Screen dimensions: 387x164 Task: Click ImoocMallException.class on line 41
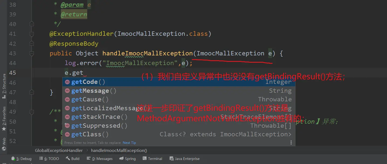(163, 34)
